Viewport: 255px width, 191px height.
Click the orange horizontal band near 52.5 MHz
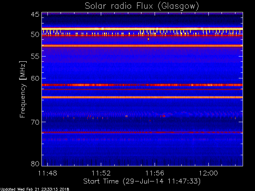pyautogui.click(x=142, y=46)
